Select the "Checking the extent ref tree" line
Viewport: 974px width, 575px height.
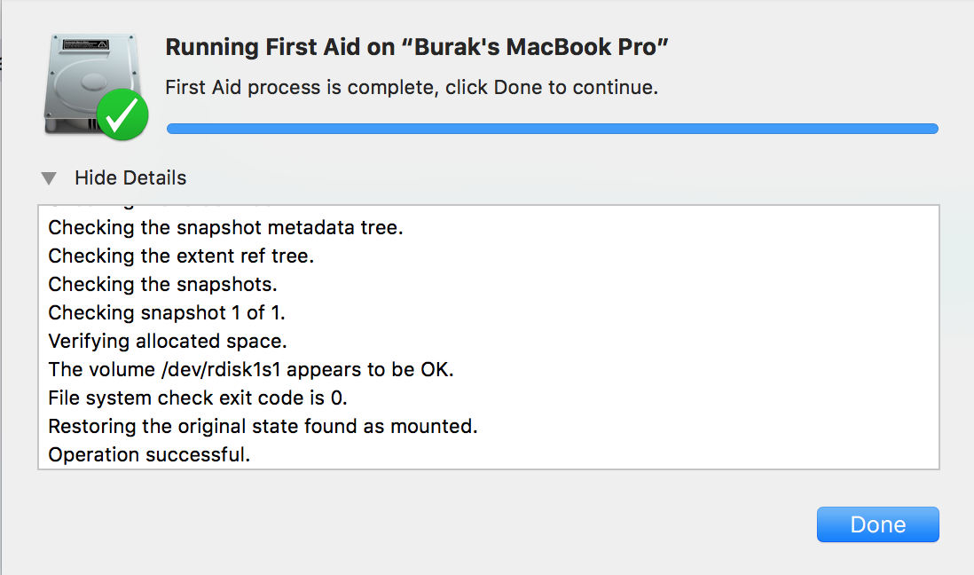181,256
